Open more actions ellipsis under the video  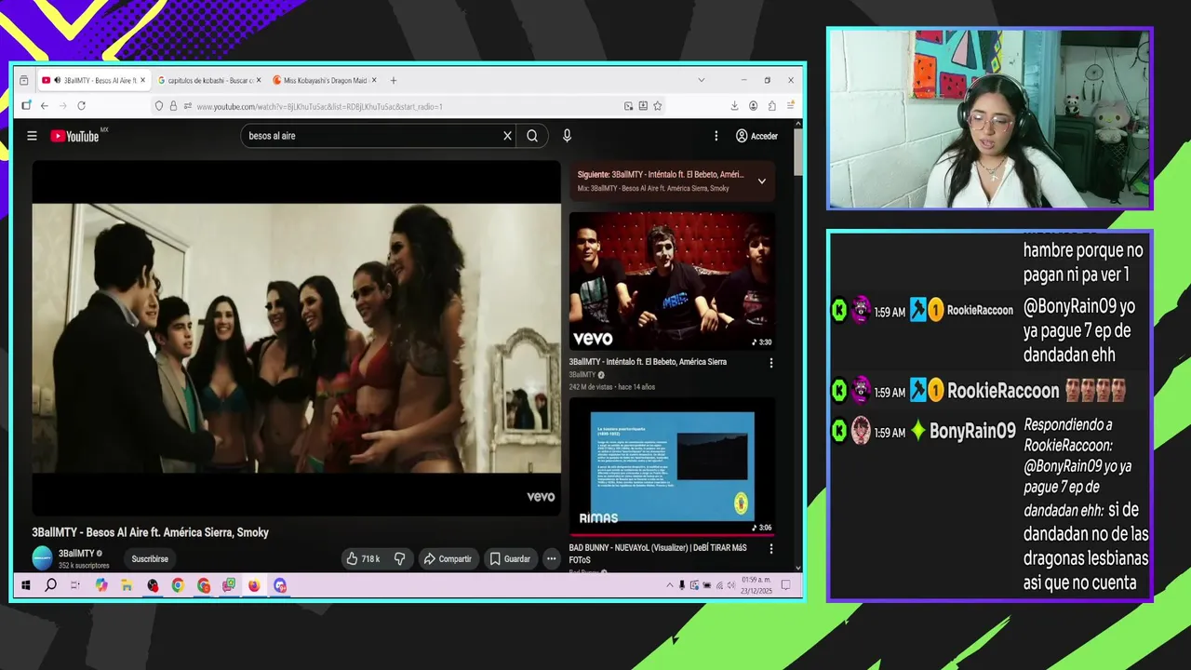pos(551,559)
